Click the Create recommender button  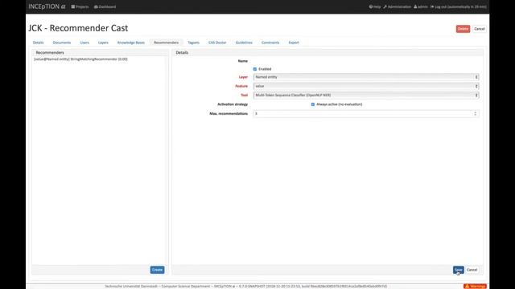point(158,270)
